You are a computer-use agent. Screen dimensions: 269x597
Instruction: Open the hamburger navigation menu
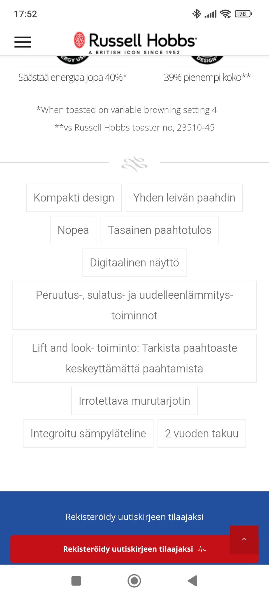pyautogui.click(x=23, y=42)
